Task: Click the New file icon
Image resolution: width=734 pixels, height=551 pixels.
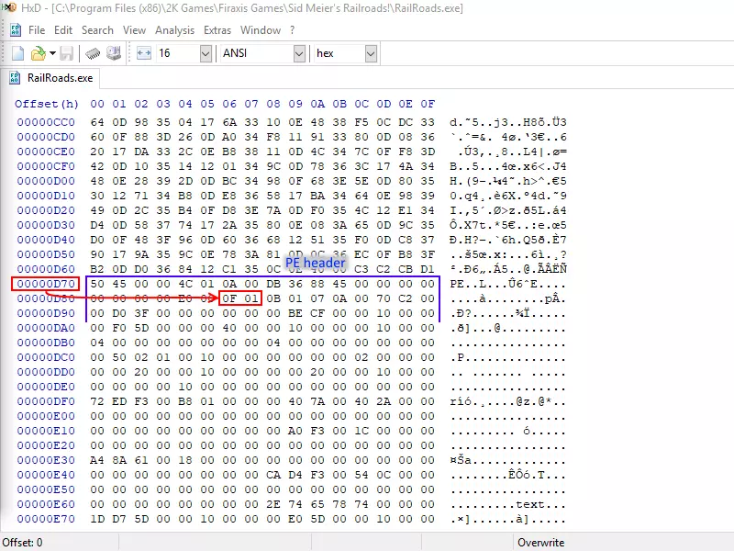Action: pyautogui.click(x=17, y=53)
